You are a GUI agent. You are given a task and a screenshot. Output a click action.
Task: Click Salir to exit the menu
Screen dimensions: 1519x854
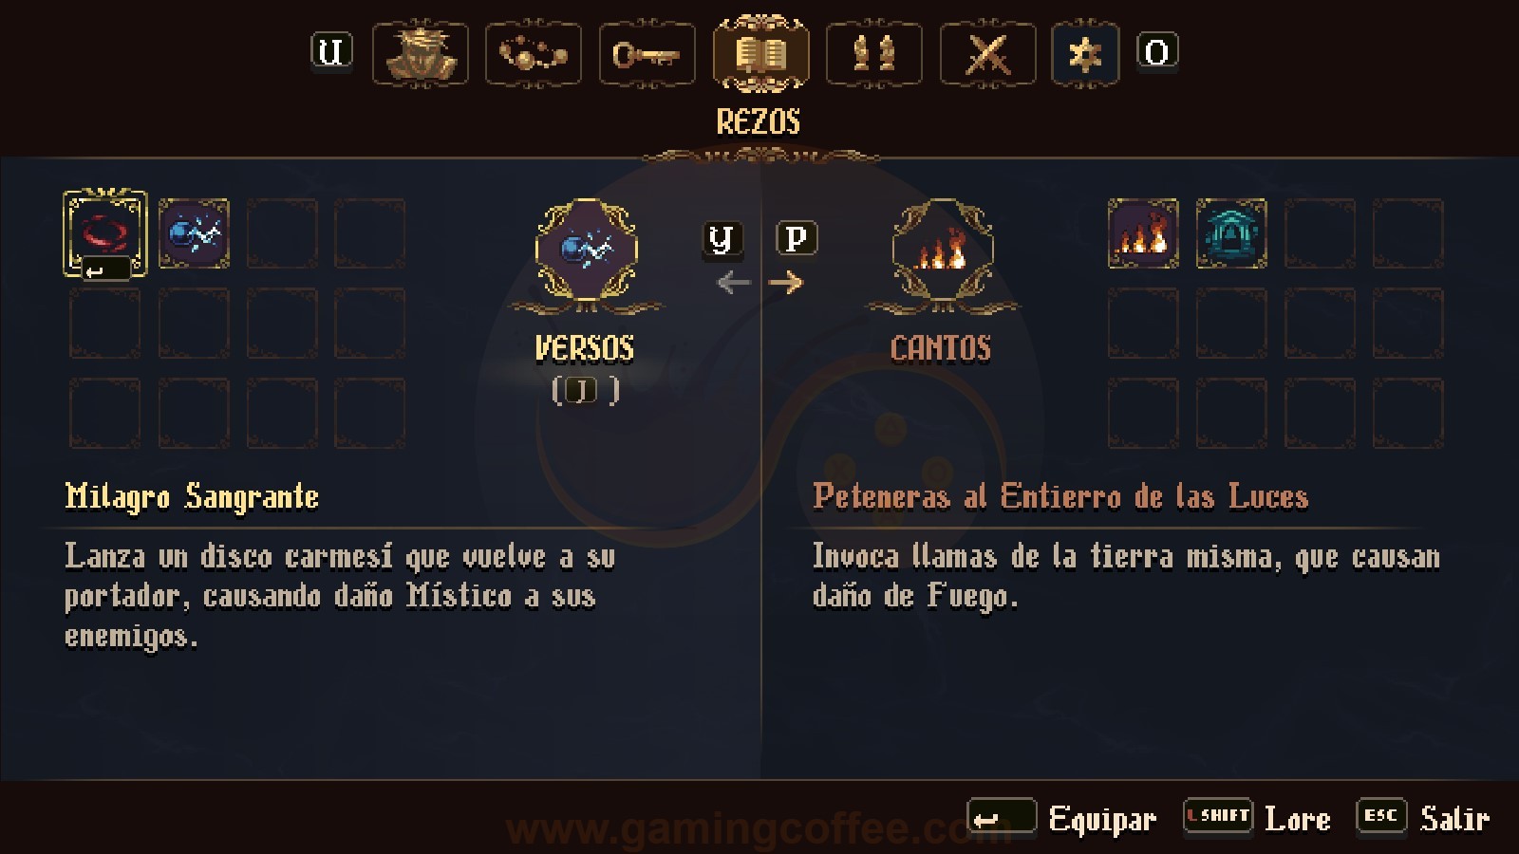tap(1423, 818)
